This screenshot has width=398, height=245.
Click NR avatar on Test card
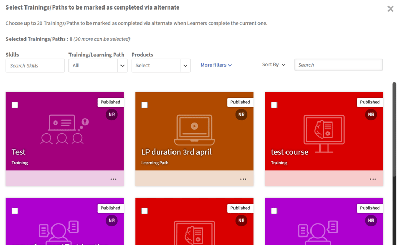point(111,115)
